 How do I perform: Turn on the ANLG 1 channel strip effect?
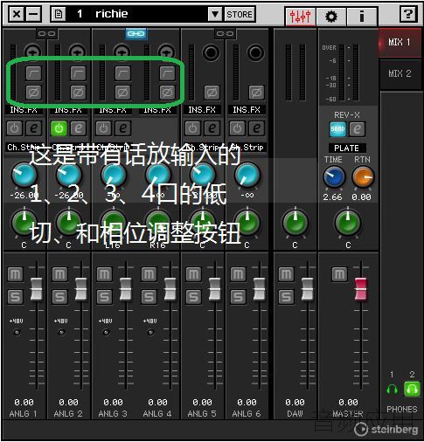(x=14, y=128)
